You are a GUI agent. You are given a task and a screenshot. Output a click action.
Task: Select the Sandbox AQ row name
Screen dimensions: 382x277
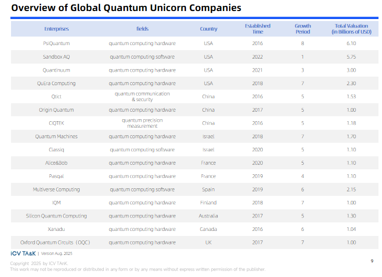click(57, 57)
